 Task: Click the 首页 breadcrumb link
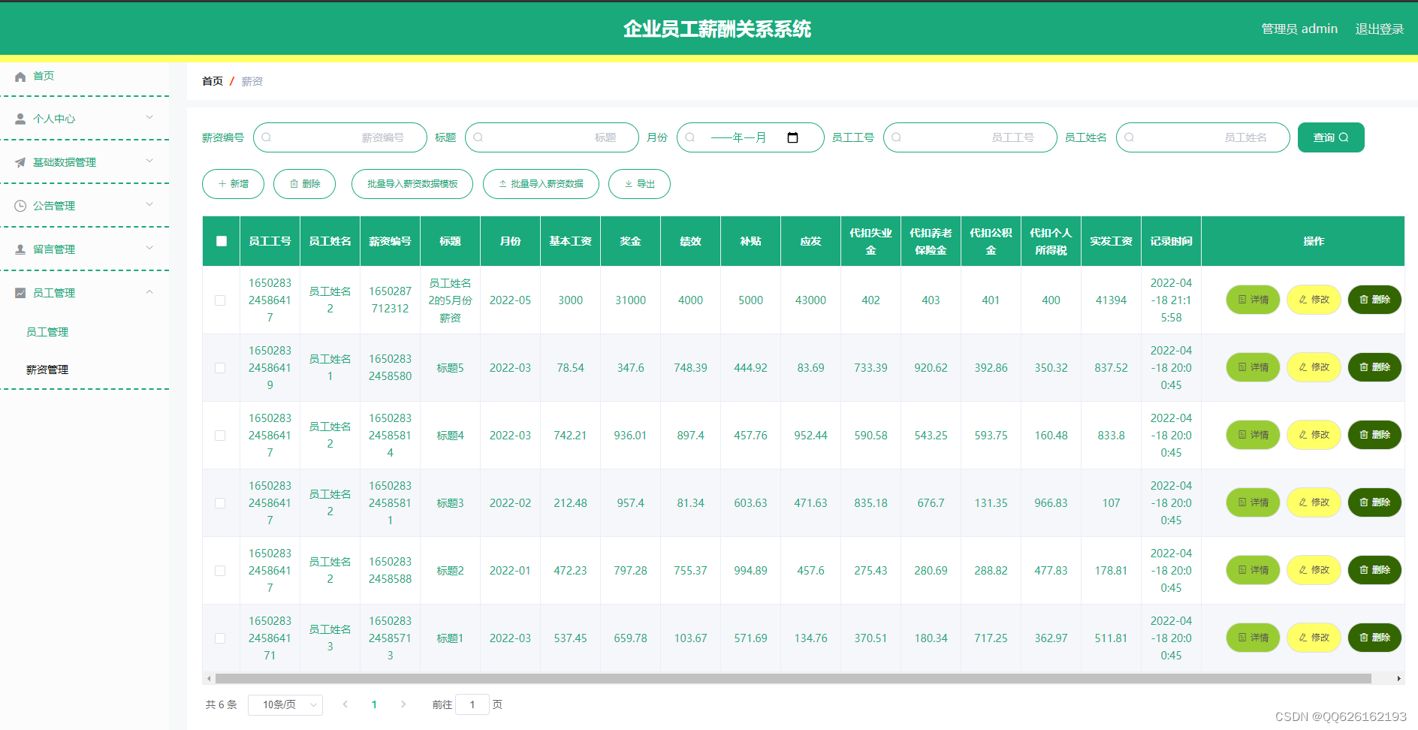click(213, 81)
